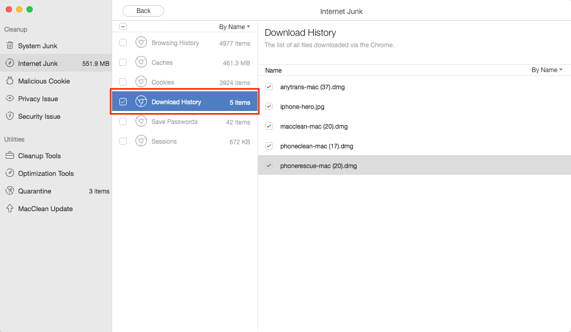Screen dimensions: 571x332
Task: Select the Cookies category row
Action: pyautogui.click(x=185, y=82)
